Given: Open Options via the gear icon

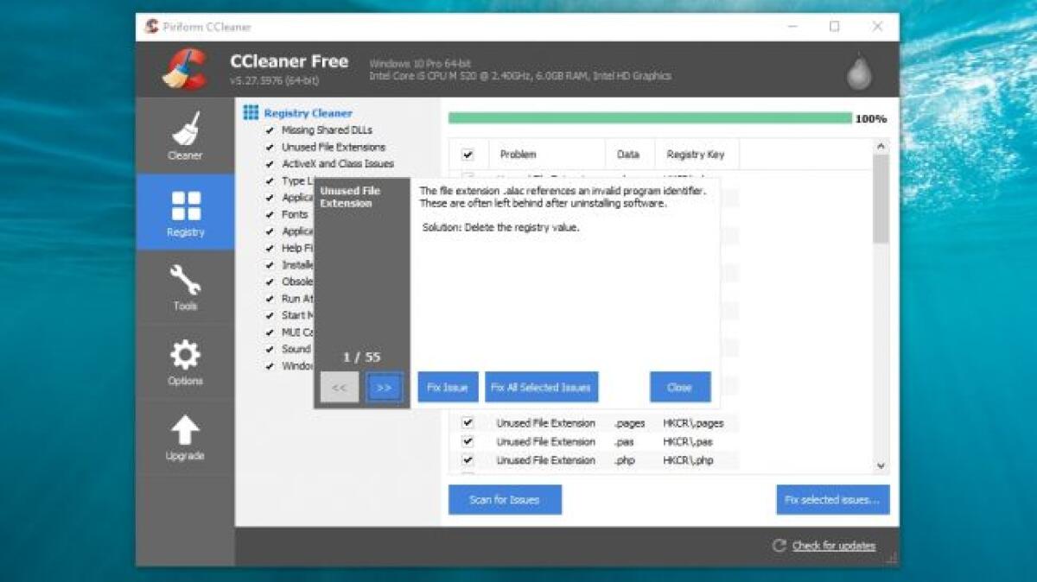Looking at the screenshot, I should (184, 354).
